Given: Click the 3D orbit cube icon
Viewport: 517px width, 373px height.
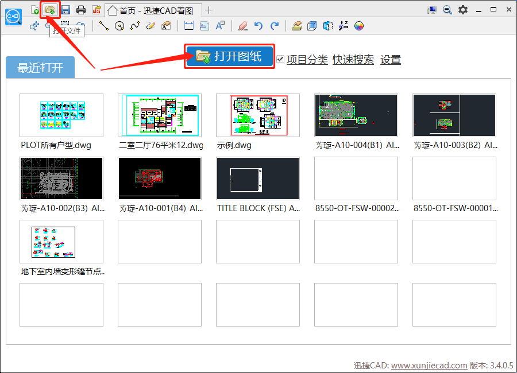Looking at the screenshot, I should click(328, 26).
